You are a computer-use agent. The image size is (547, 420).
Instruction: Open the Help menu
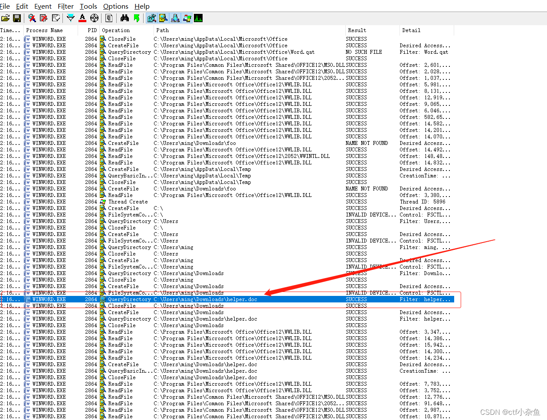coord(142,7)
